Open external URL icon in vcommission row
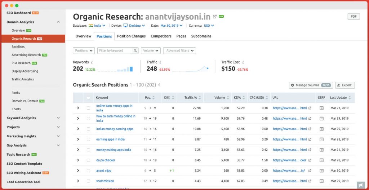This screenshot has height=190, width=369. [310, 181]
